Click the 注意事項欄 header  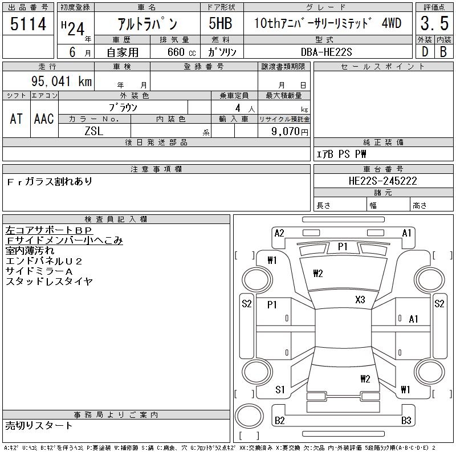click(x=156, y=169)
